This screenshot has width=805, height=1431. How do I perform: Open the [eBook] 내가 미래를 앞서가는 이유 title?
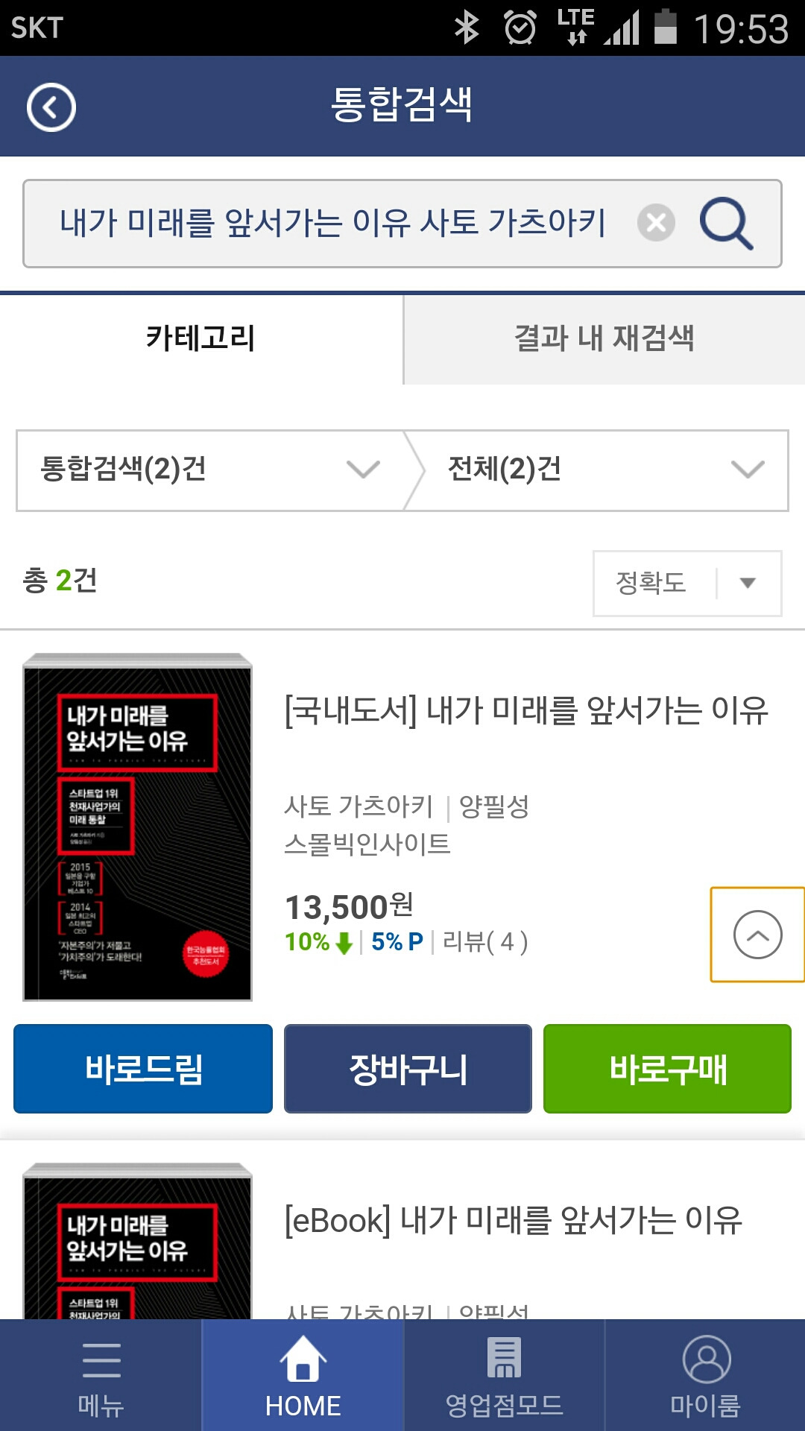[x=514, y=1221]
